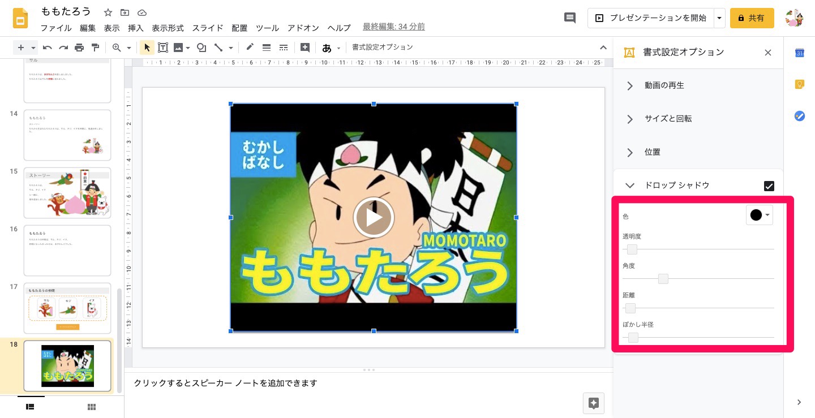The width and height of the screenshot is (815, 418).
Task: Redo the last action
Action: point(63,48)
